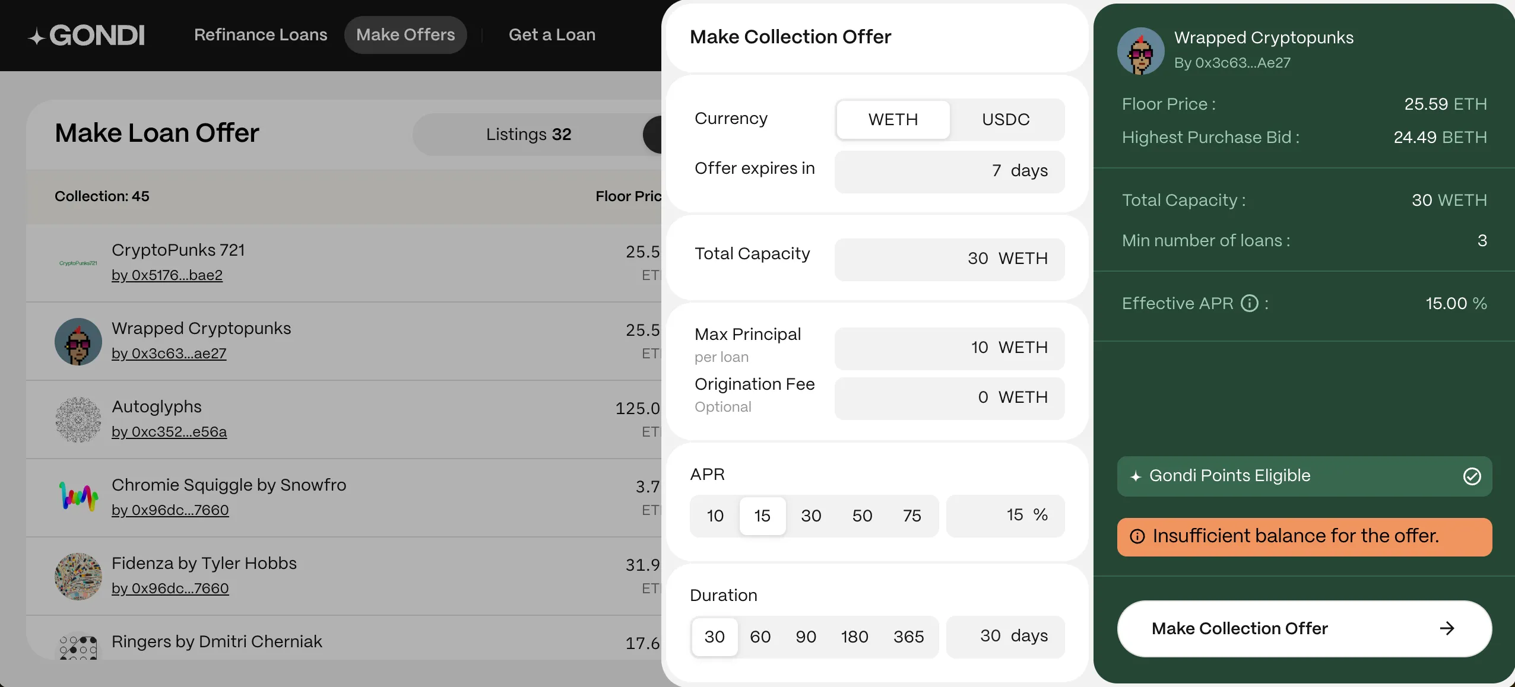Click Wrapped Cryptopunks list thumbnail
Viewport: 1515px width, 687px height.
click(78, 342)
